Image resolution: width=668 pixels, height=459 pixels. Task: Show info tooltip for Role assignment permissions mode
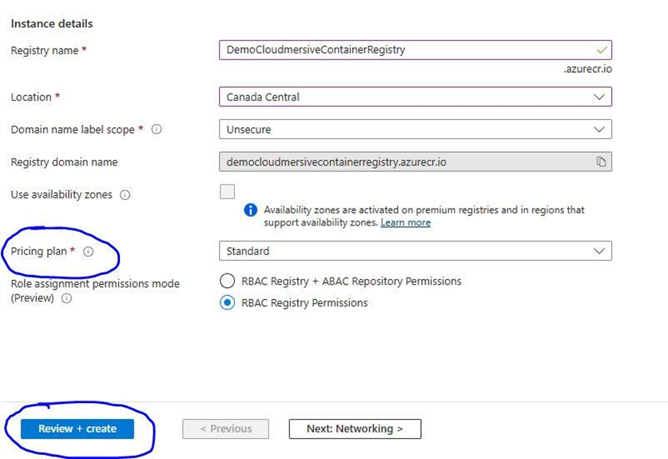pyautogui.click(x=66, y=298)
